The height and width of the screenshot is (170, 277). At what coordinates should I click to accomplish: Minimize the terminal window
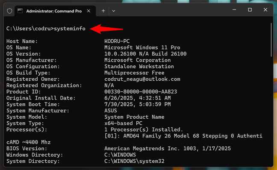(x=234, y=10)
